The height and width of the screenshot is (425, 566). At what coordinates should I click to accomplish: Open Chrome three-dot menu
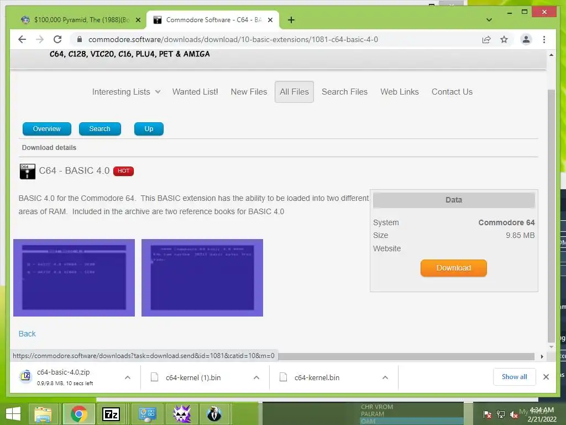coord(544,39)
